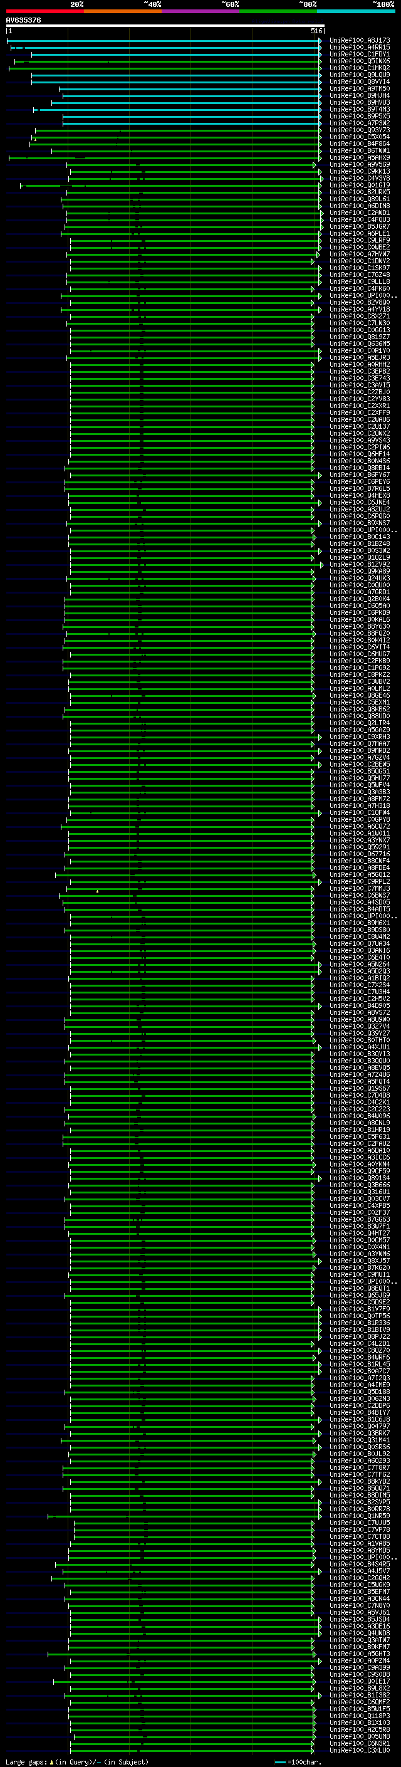Click the cyan ~100% identity legend segment
This screenshot has width=401, height=1767.
[x=356, y=11]
